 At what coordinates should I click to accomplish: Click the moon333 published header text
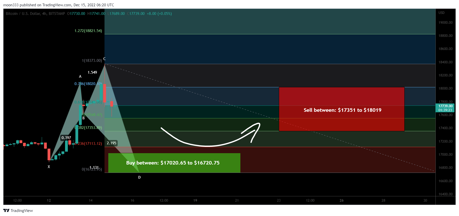[x=58, y=5]
